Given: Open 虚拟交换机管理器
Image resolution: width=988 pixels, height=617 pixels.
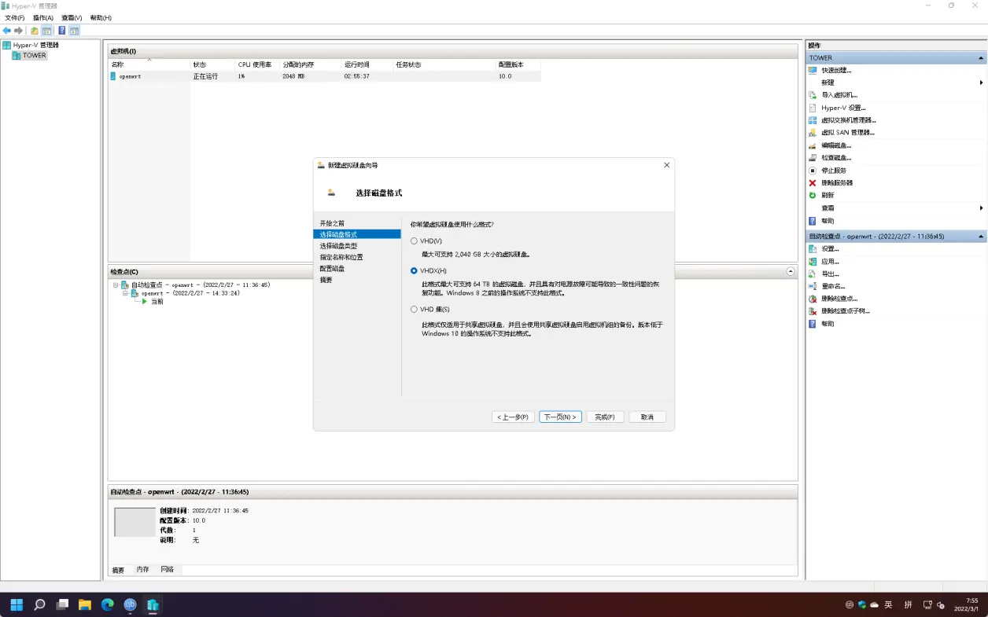Looking at the screenshot, I should click(849, 120).
